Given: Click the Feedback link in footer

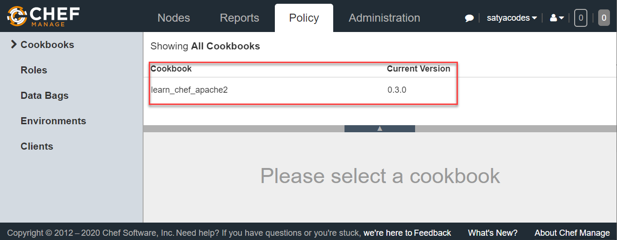Looking at the screenshot, I should [x=433, y=233].
